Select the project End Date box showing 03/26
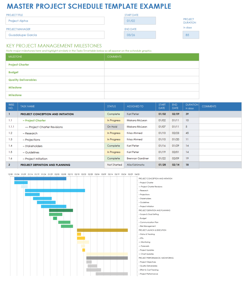 [x=140, y=35]
